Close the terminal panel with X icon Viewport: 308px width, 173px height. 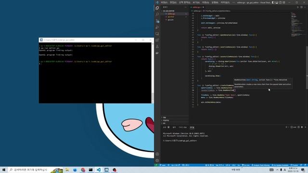306,127
